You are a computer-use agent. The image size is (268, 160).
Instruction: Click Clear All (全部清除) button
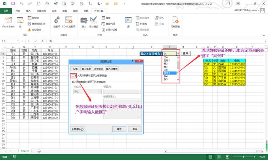pos(77,129)
